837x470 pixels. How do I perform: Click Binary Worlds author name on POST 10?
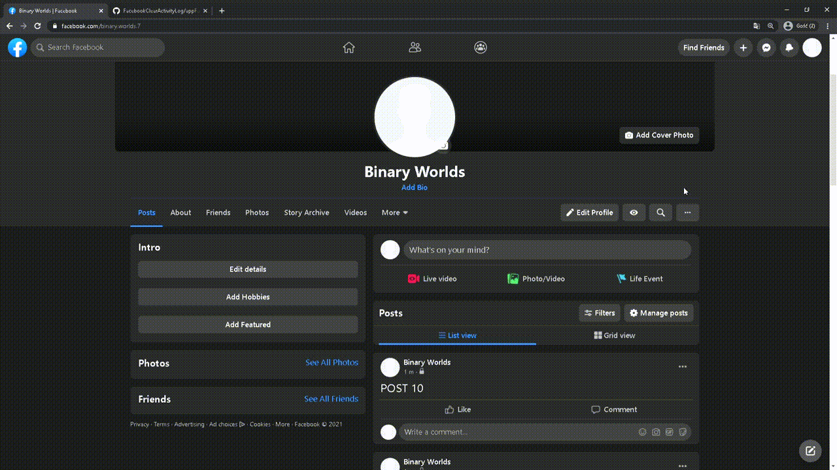[x=427, y=362]
